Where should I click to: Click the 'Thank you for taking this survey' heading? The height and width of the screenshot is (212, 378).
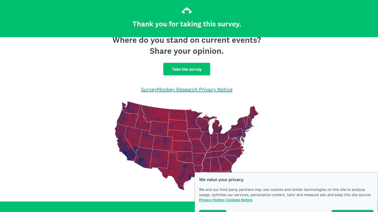pos(187,24)
